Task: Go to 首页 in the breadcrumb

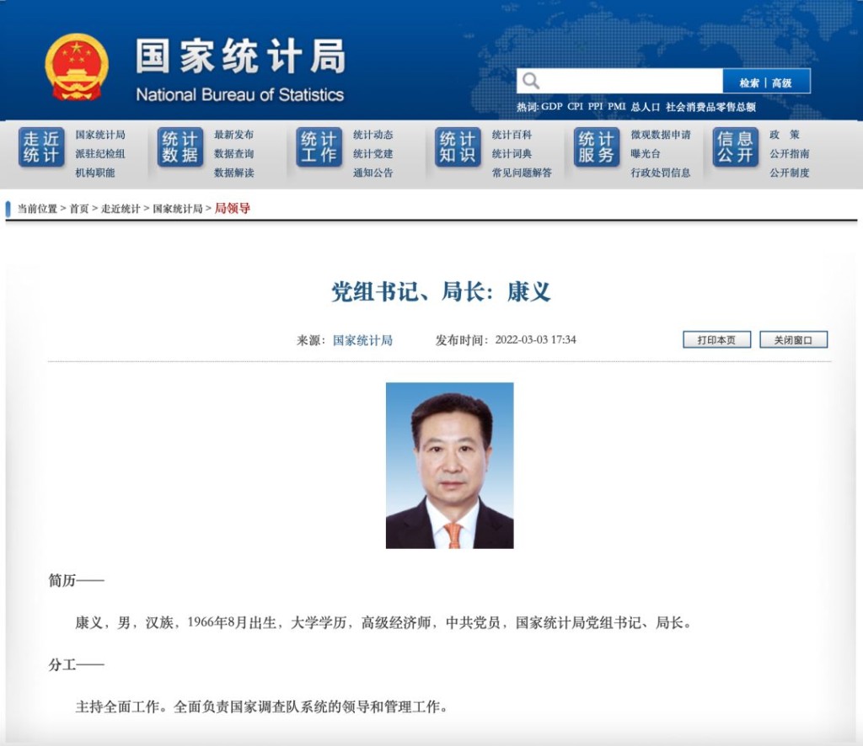Action: pyautogui.click(x=79, y=209)
